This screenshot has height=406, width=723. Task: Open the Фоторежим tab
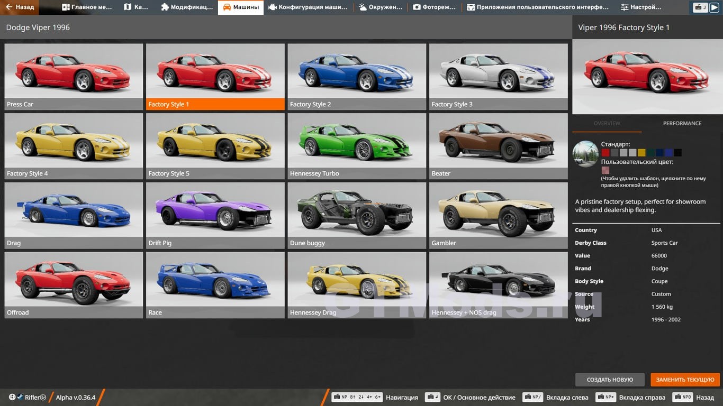point(434,7)
